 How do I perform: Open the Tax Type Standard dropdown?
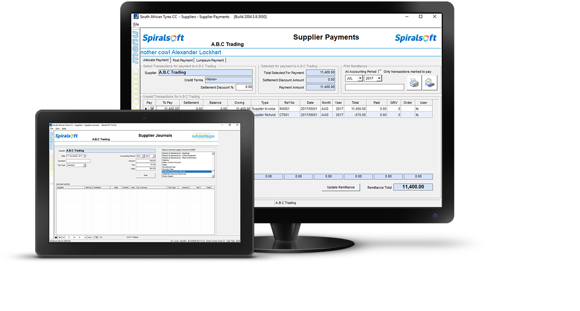coord(84,165)
